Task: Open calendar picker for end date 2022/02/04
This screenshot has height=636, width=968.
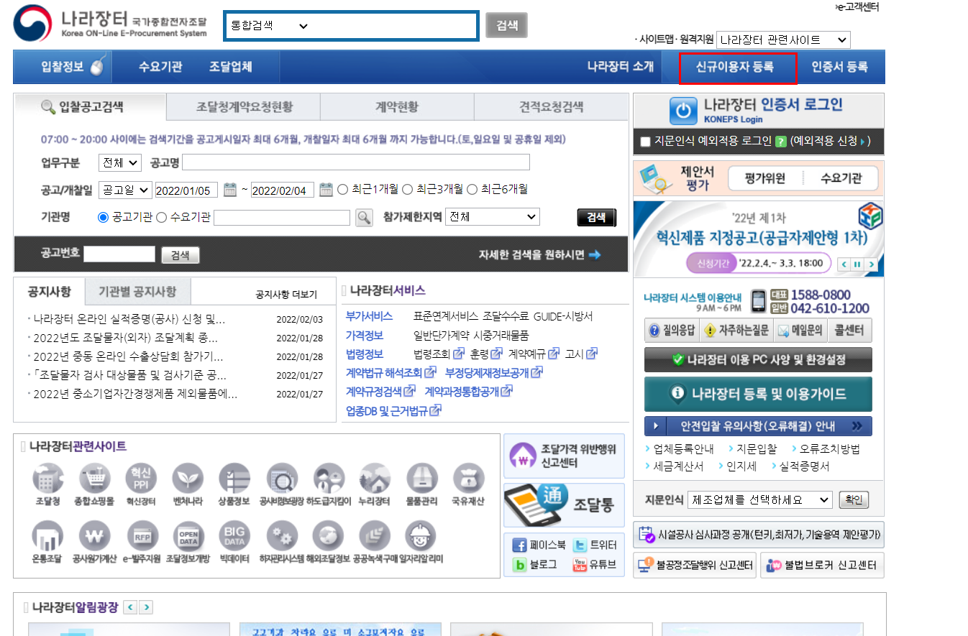Action: pos(326,190)
